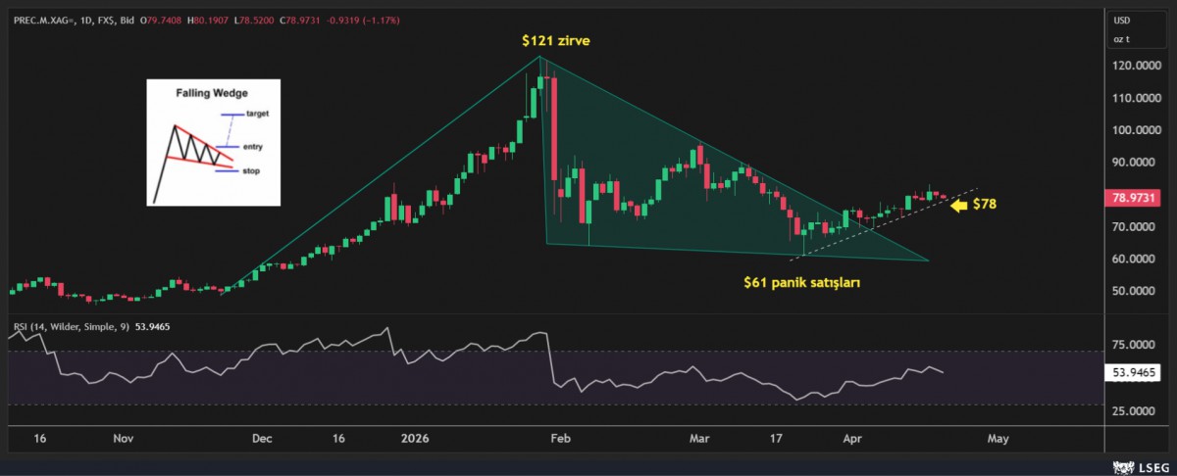Click the PREC.M.XAG= symbol name

42,20
